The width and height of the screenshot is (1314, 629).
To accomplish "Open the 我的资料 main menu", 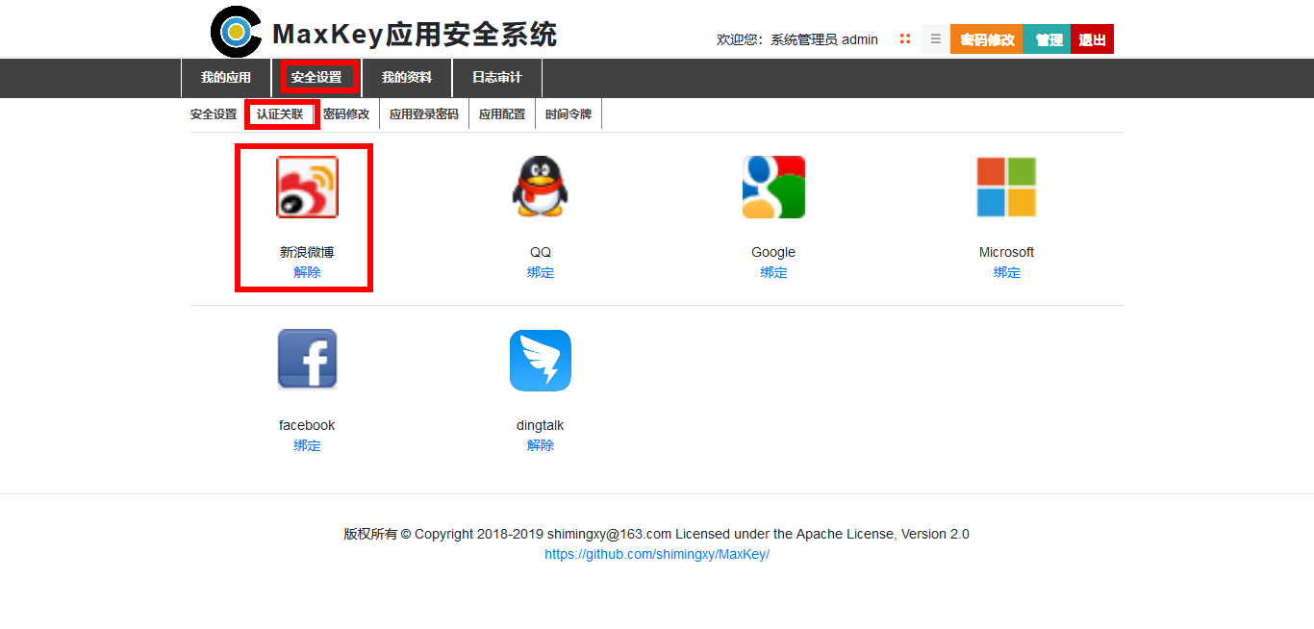I will point(407,78).
